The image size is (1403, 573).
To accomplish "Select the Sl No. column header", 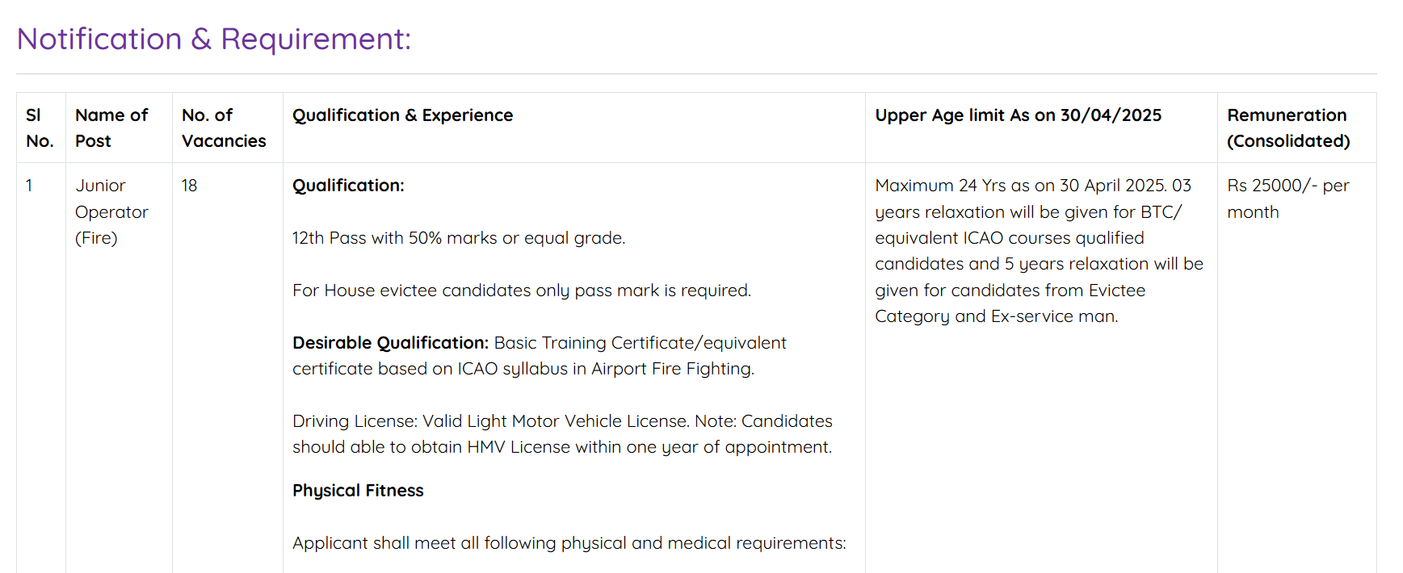I will 40,128.
